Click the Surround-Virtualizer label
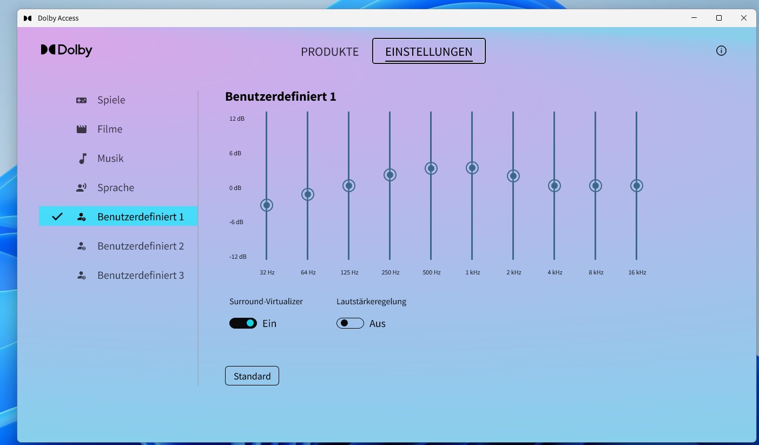The image size is (759, 445). (x=266, y=302)
